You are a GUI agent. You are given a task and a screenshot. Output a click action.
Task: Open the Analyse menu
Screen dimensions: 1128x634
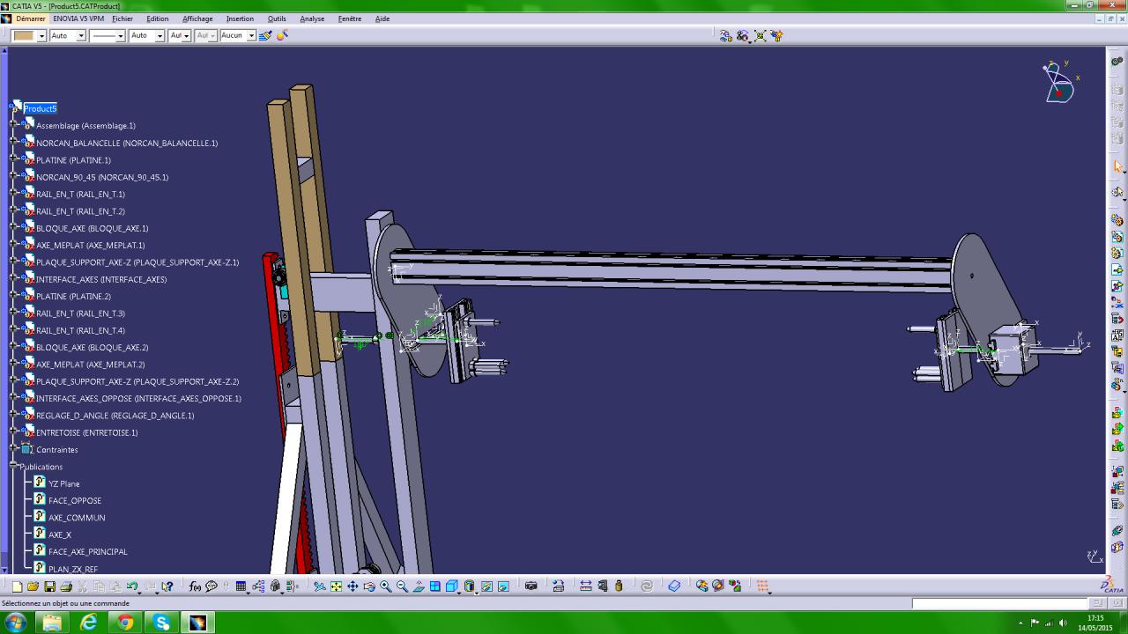[312, 18]
